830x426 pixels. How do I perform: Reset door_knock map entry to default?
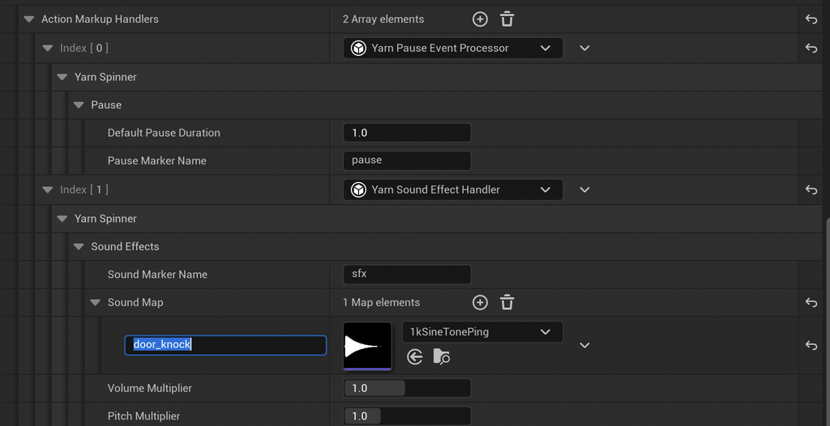point(811,345)
